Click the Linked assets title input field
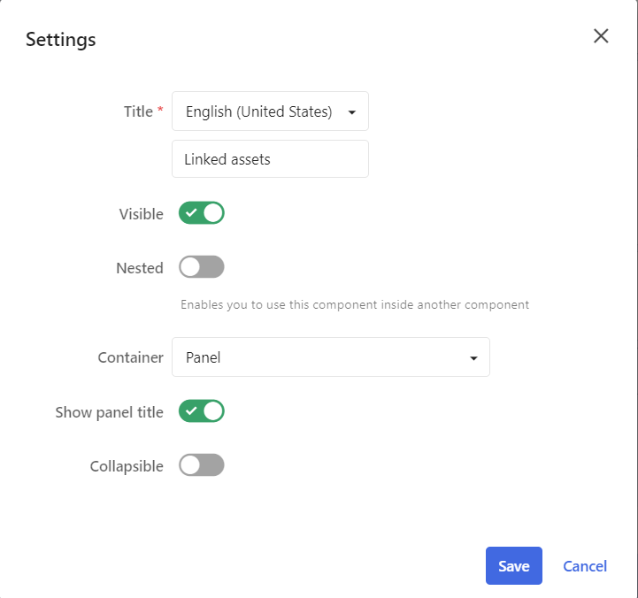 [270, 159]
